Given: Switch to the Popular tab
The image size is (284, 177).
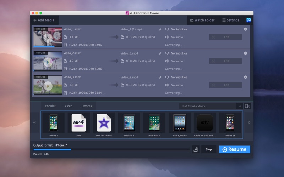Looking at the screenshot, I should pyautogui.click(x=50, y=106).
